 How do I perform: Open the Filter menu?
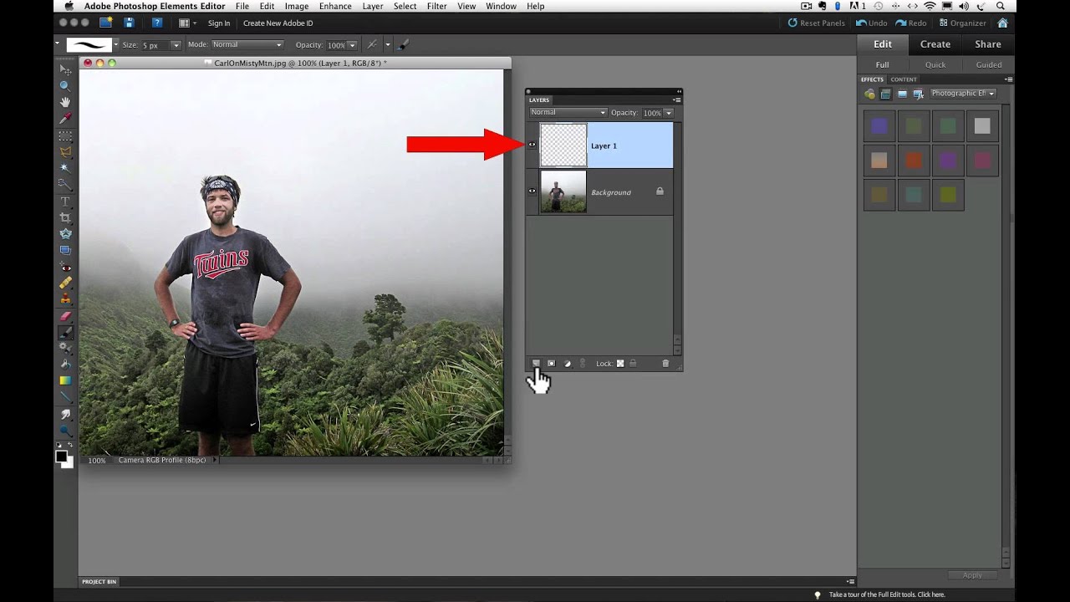[x=436, y=6]
